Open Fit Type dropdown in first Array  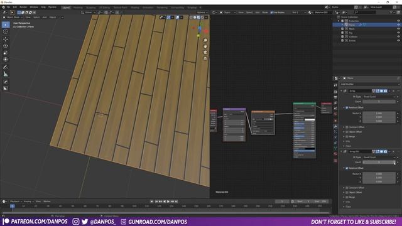(379, 97)
